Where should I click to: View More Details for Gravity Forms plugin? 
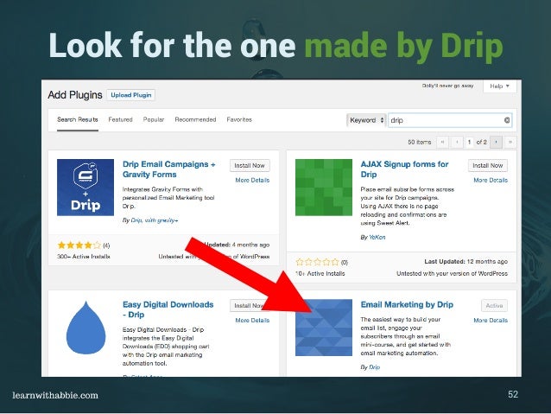(x=252, y=180)
